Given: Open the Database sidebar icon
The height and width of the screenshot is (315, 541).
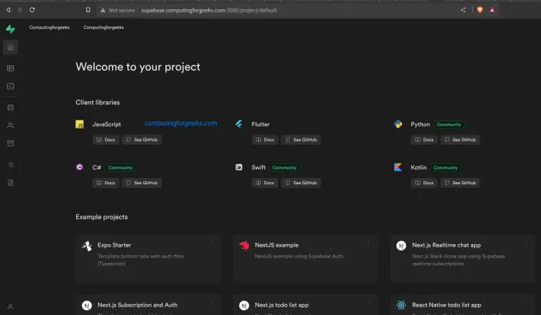Looking at the screenshot, I should click(10, 107).
